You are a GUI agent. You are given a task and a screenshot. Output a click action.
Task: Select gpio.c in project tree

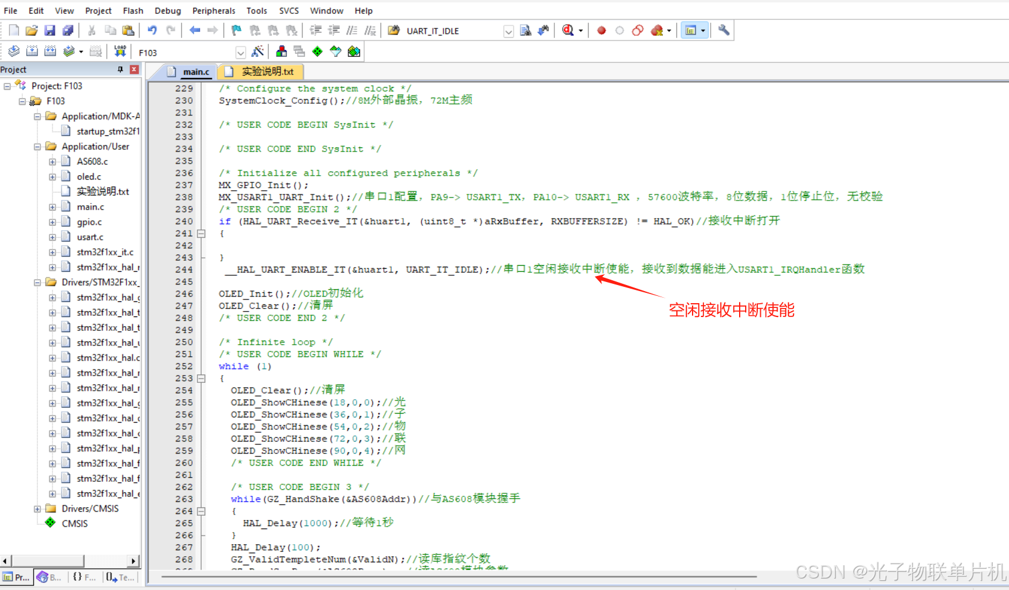pos(89,222)
